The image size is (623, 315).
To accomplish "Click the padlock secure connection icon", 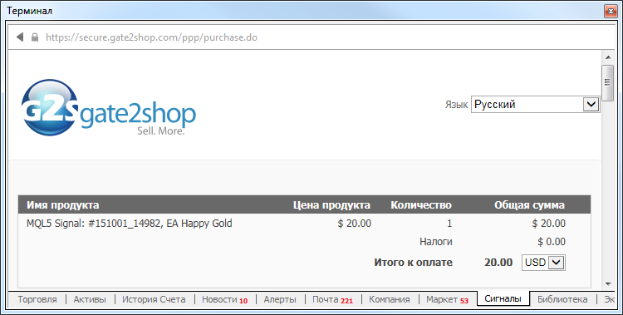I will (x=35, y=37).
